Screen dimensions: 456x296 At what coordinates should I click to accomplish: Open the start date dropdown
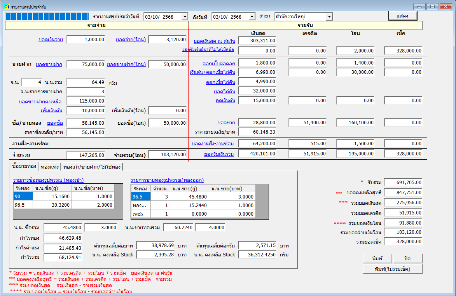(x=184, y=17)
